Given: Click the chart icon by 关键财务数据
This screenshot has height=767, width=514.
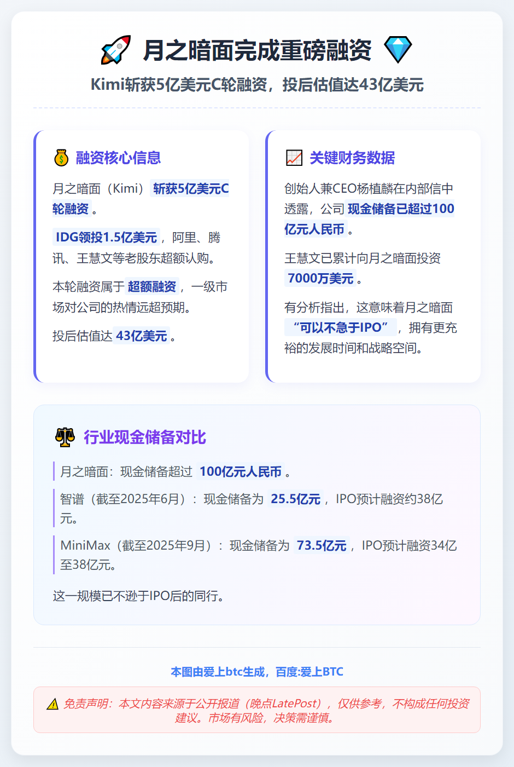Looking at the screenshot, I should [294, 158].
